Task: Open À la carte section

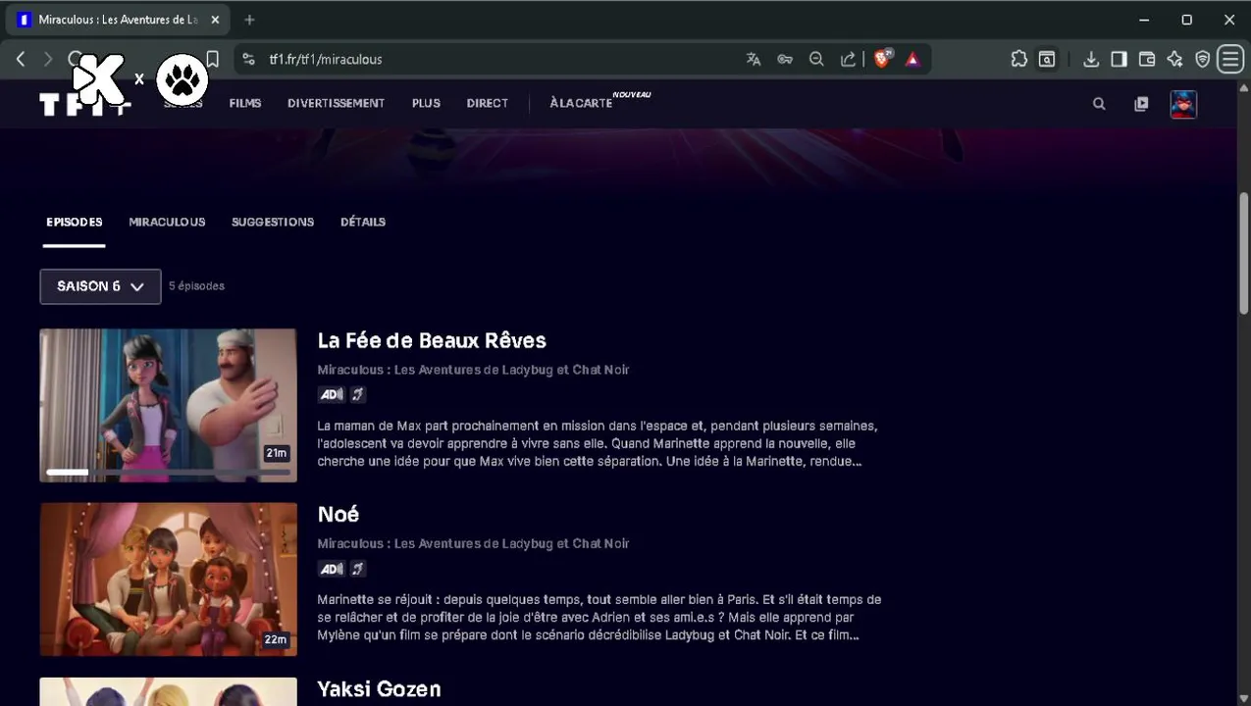Action: (581, 103)
